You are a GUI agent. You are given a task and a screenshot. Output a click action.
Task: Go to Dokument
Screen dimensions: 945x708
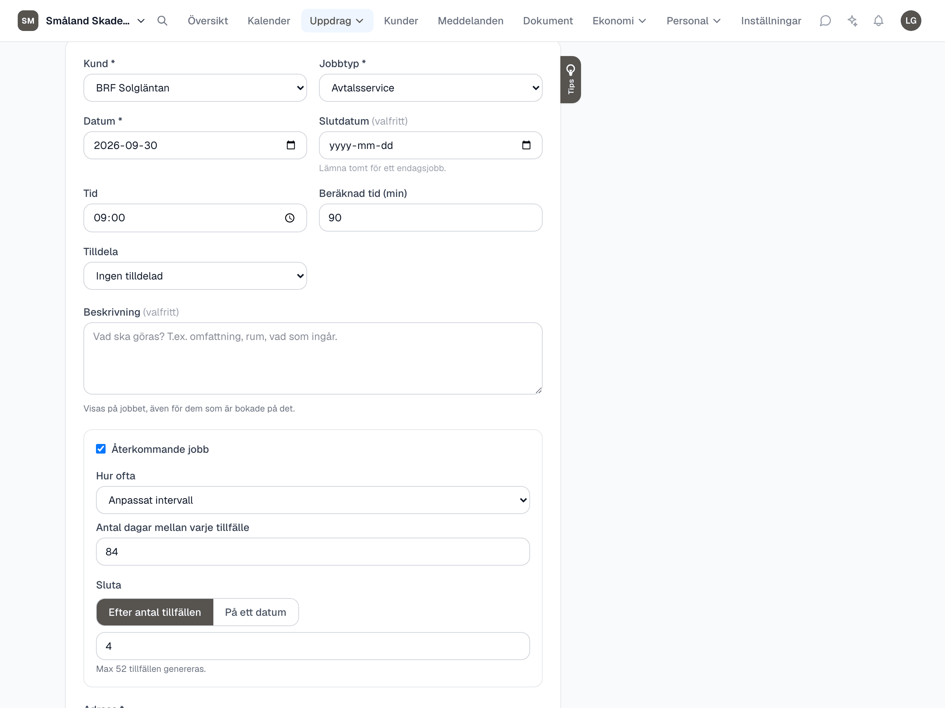548,21
